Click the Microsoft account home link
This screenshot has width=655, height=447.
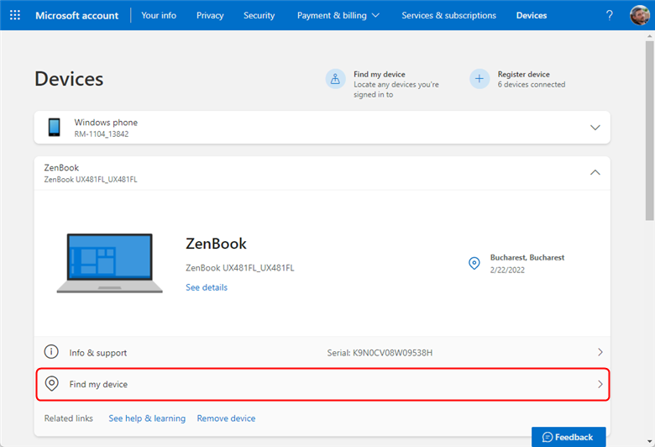point(77,15)
